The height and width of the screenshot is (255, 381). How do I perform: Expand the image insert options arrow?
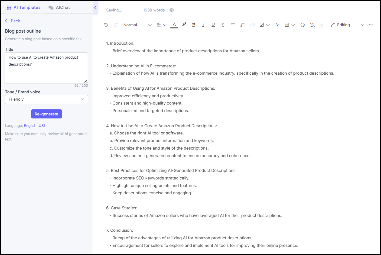tap(268, 25)
